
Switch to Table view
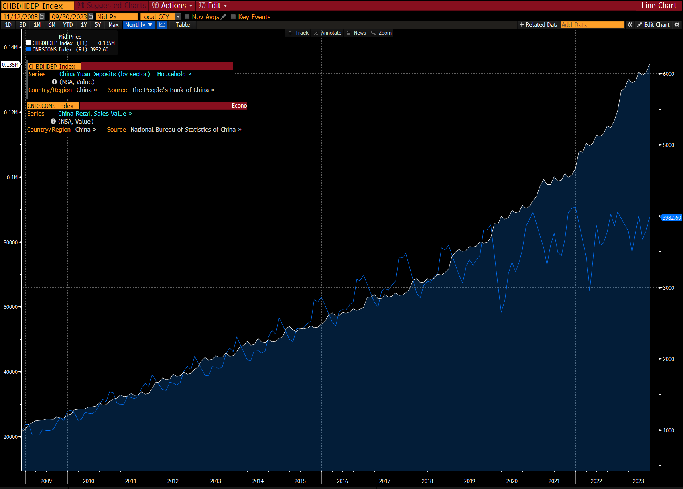tap(183, 25)
